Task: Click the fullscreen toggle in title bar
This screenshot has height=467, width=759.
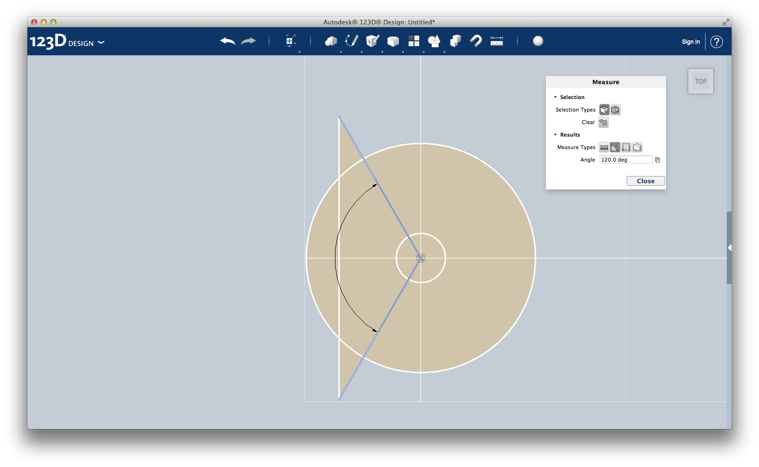Action: (x=726, y=22)
